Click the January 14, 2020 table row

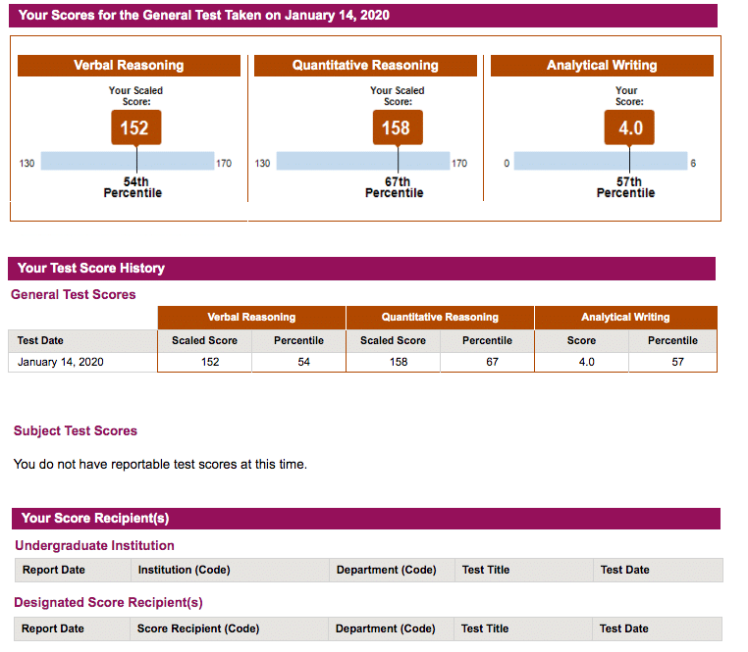click(362, 362)
